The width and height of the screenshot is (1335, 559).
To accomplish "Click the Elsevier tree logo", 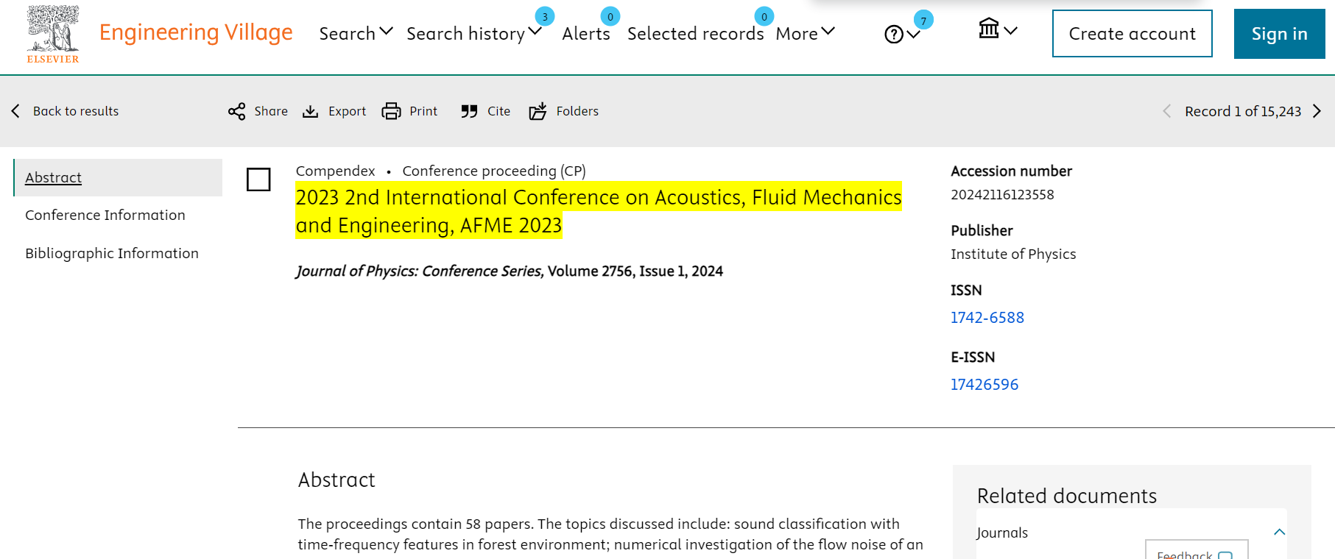I will pyautogui.click(x=53, y=35).
